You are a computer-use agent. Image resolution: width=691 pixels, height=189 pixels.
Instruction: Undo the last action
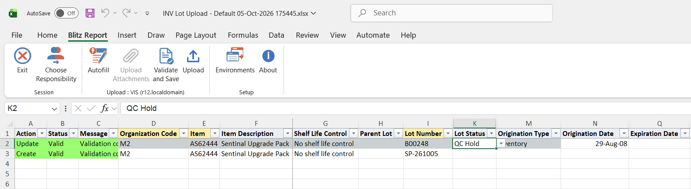[105, 13]
